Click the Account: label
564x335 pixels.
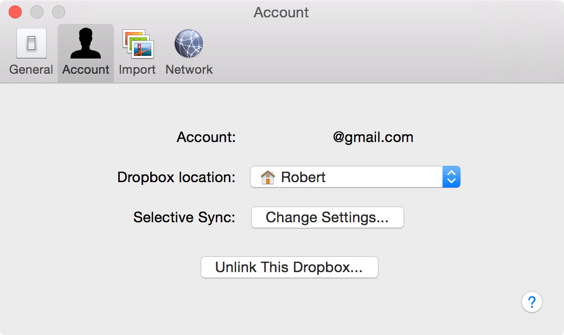point(206,137)
